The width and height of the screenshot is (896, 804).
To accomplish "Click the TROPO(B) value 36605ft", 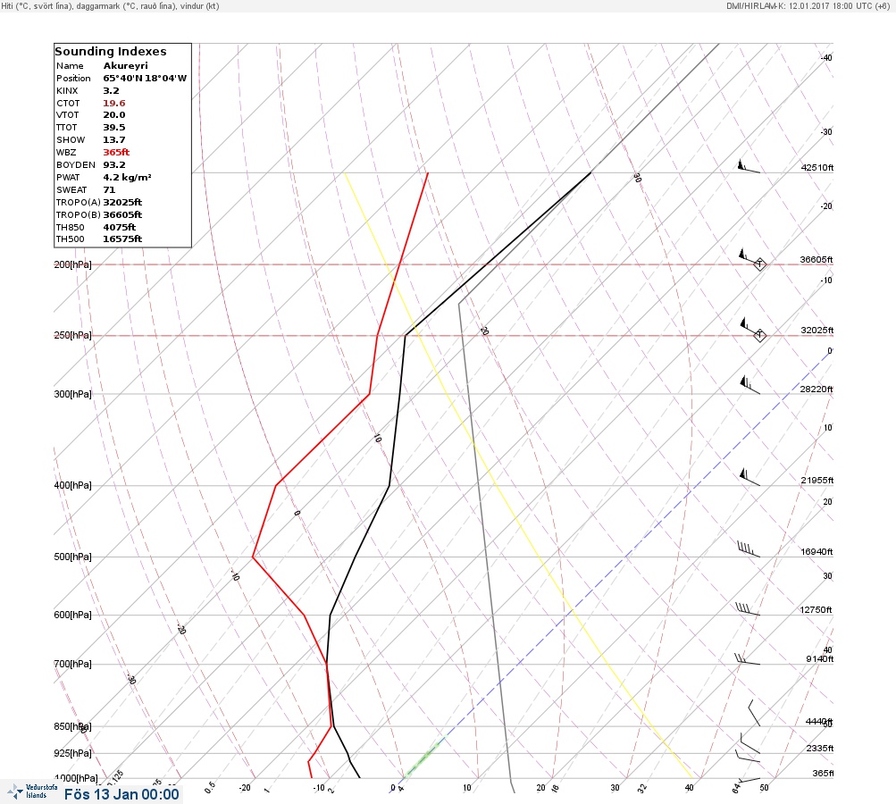I will [123, 215].
